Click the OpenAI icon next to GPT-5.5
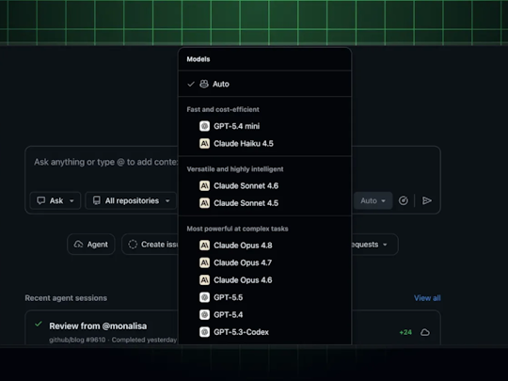508x381 pixels. (204, 297)
